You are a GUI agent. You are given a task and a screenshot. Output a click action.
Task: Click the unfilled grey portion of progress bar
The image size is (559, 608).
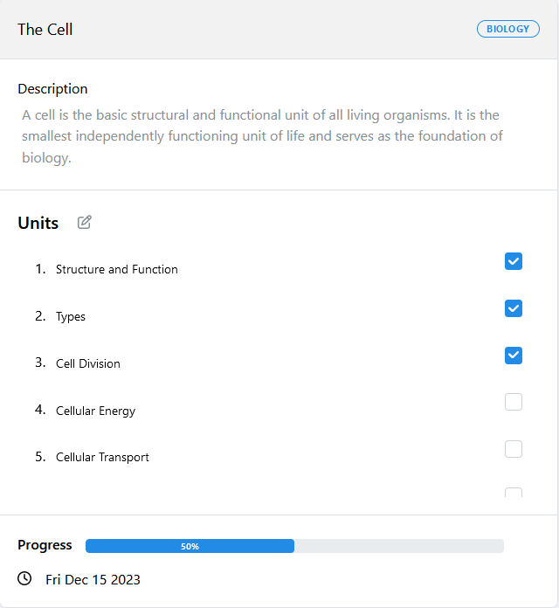click(399, 546)
